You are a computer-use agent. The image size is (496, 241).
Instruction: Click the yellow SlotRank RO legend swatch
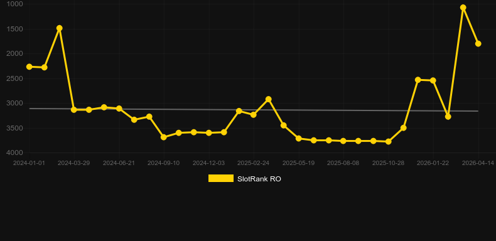point(221,178)
